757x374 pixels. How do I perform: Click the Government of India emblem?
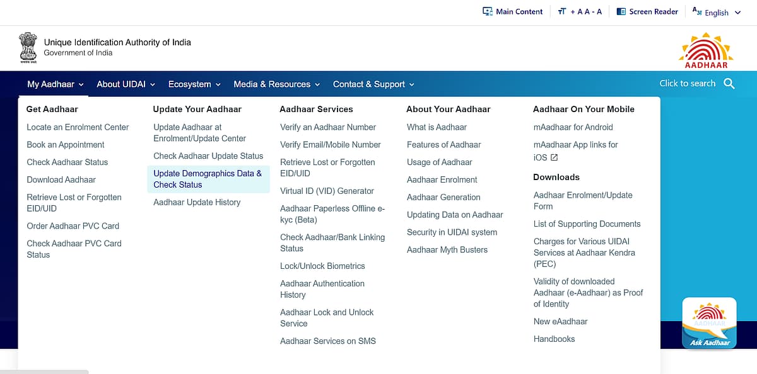click(28, 48)
